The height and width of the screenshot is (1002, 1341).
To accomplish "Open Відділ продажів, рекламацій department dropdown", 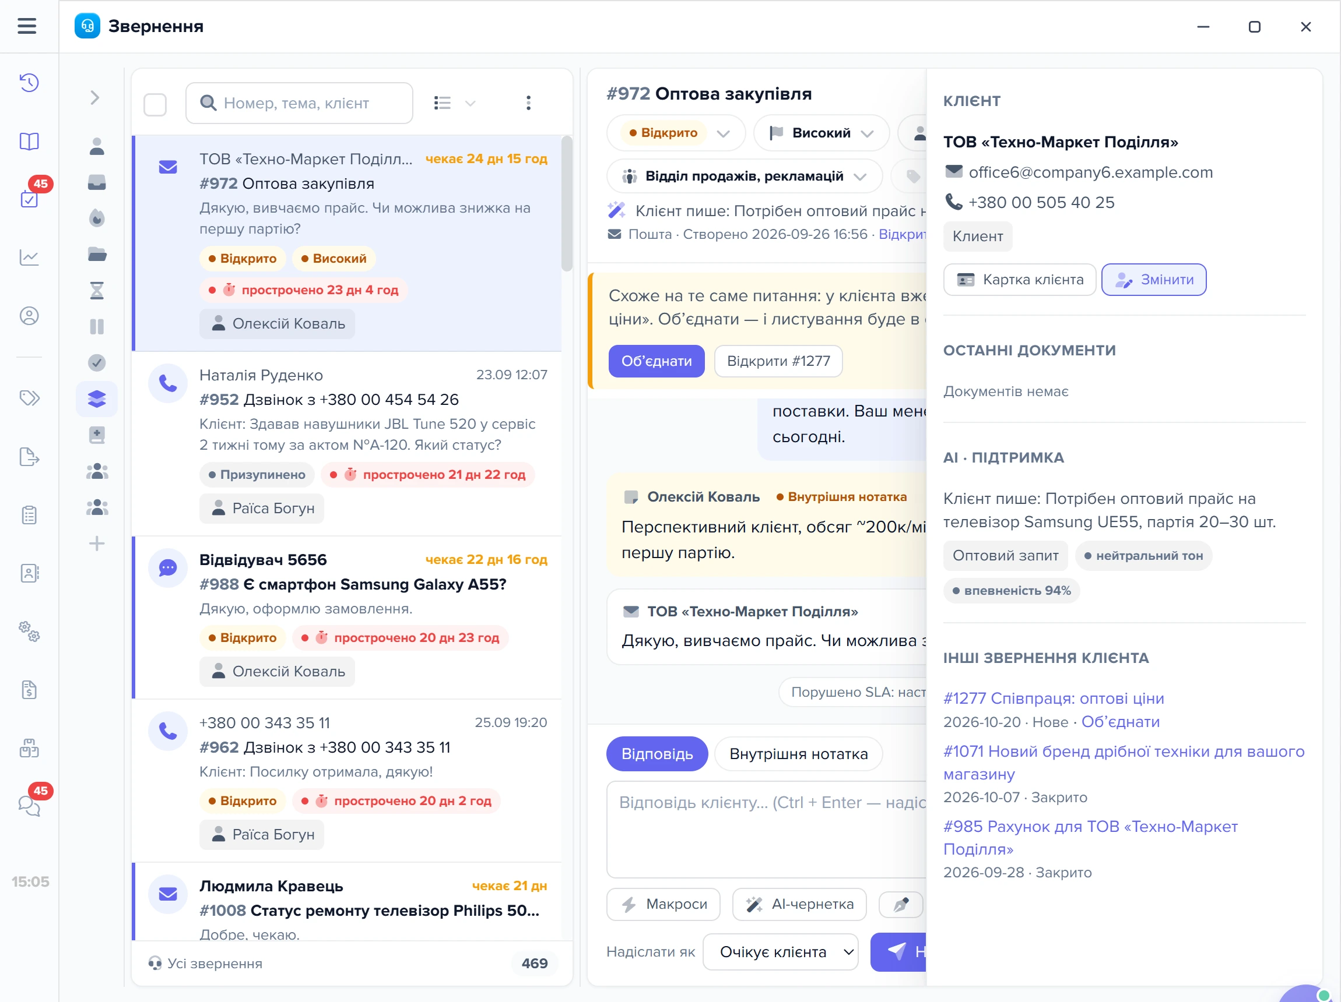I will pos(745,177).
